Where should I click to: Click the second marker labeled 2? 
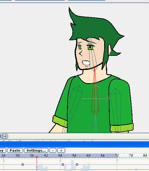click(60, 160)
